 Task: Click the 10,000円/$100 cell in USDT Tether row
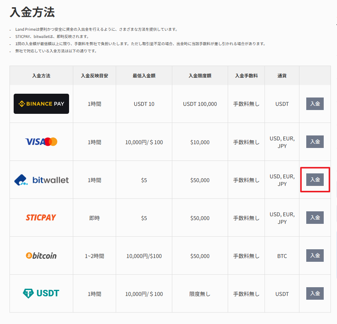144,294
